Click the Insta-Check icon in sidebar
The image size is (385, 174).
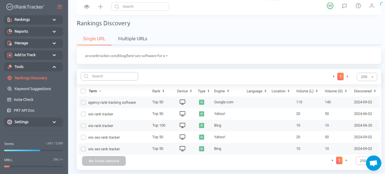pos(10,100)
